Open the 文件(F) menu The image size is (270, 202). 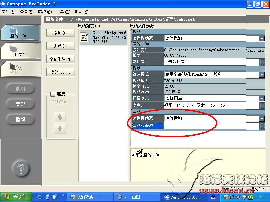click(8, 12)
